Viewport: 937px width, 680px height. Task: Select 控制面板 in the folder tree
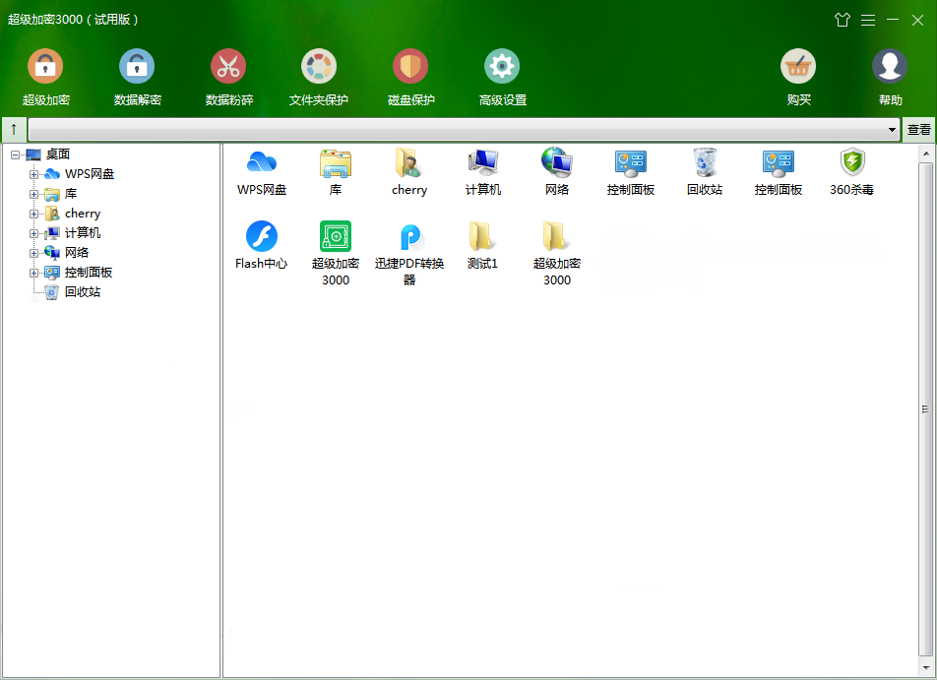pyautogui.click(x=89, y=273)
